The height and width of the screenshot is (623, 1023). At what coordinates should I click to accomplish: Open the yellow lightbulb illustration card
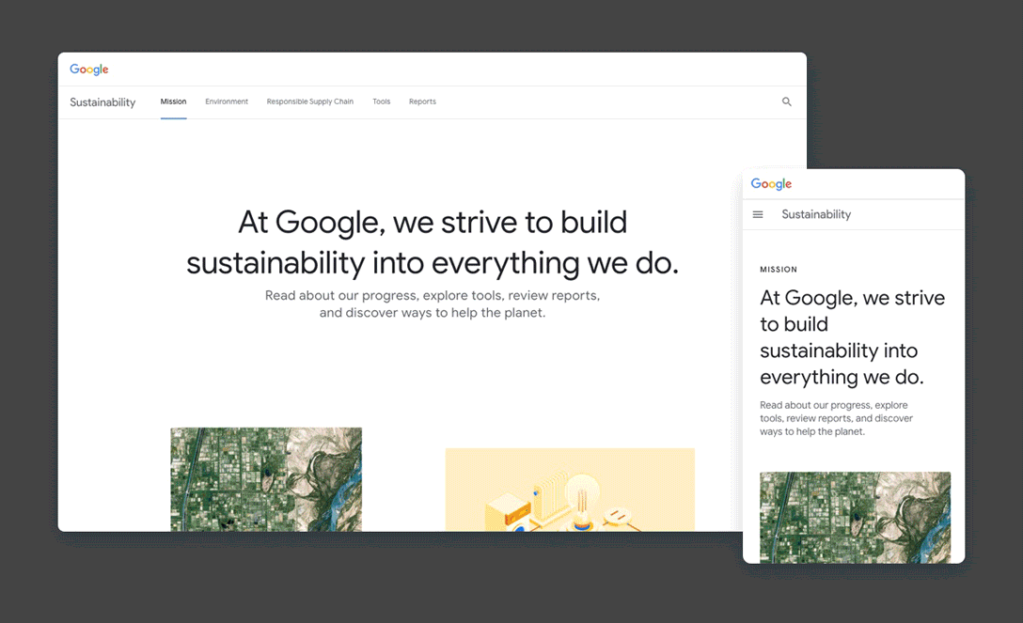coord(570,491)
